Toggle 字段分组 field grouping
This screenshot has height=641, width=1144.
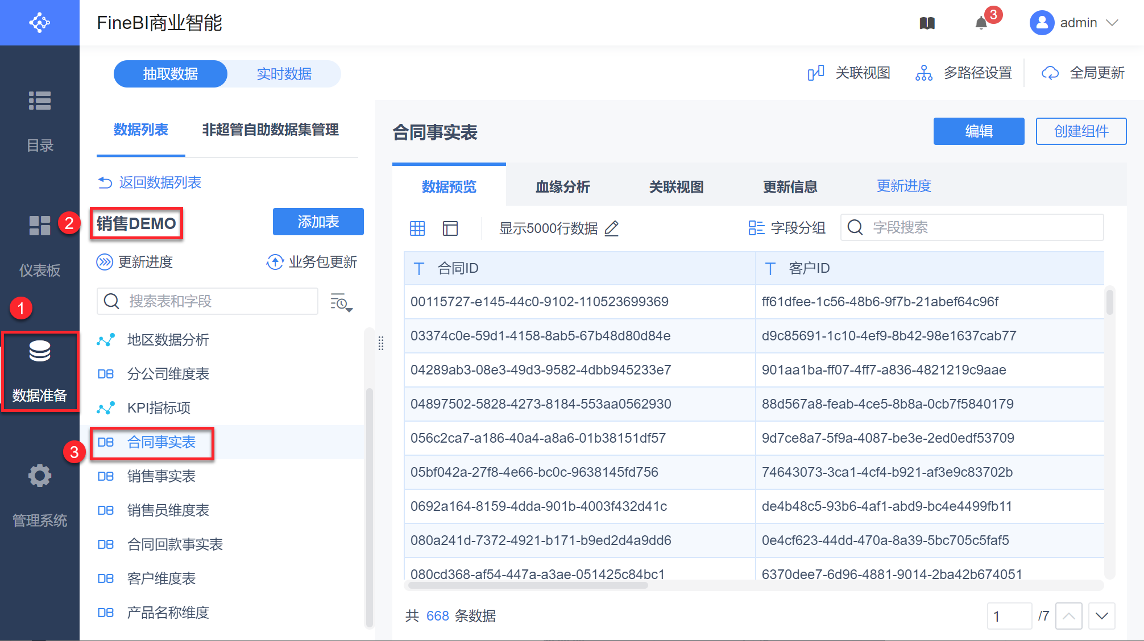click(x=787, y=228)
